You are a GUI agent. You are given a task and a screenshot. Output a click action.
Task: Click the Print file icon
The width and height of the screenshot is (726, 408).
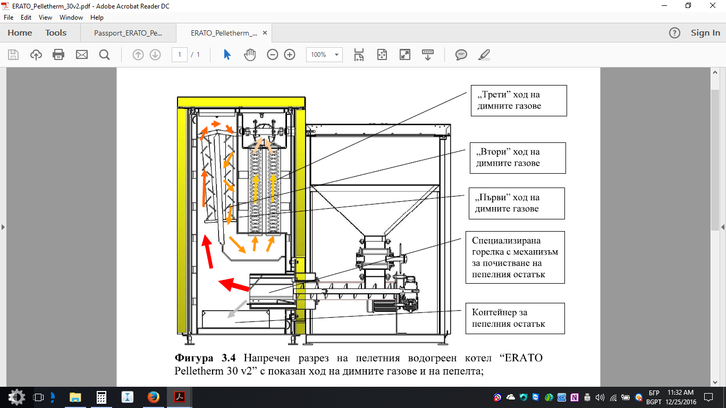[x=58, y=55]
